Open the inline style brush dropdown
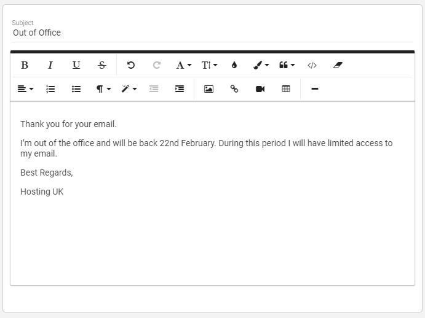 [x=261, y=65]
